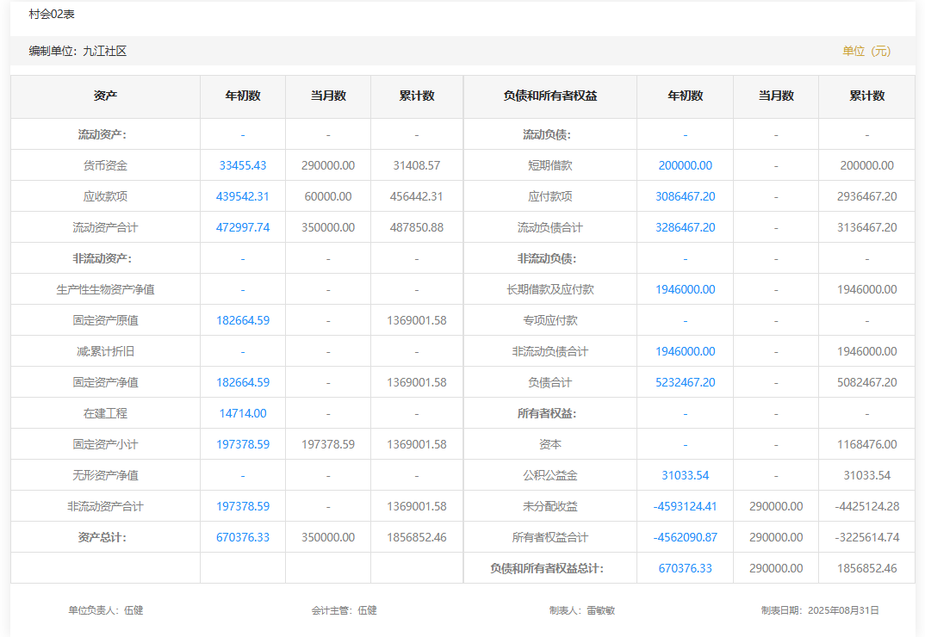Open 公积公益金 opening amount 31033.54
Image resolution: width=925 pixels, height=637 pixels.
click(685, 475)
